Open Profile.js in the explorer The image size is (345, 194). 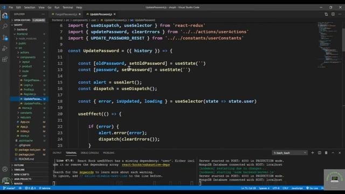click(x=29, y=89)
